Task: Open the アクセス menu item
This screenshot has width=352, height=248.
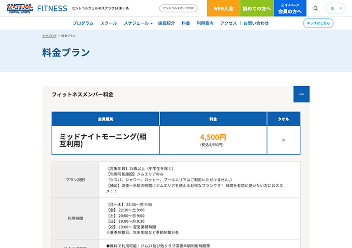Action: 228,23
